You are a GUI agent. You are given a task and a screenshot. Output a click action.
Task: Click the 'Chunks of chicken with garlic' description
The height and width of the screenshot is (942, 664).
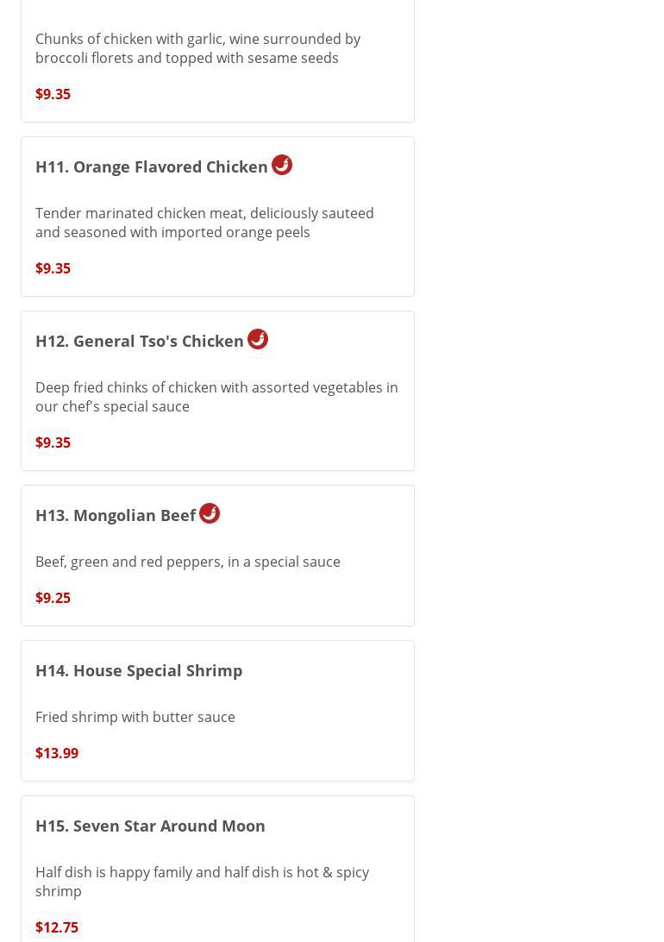tap(197, 48)
